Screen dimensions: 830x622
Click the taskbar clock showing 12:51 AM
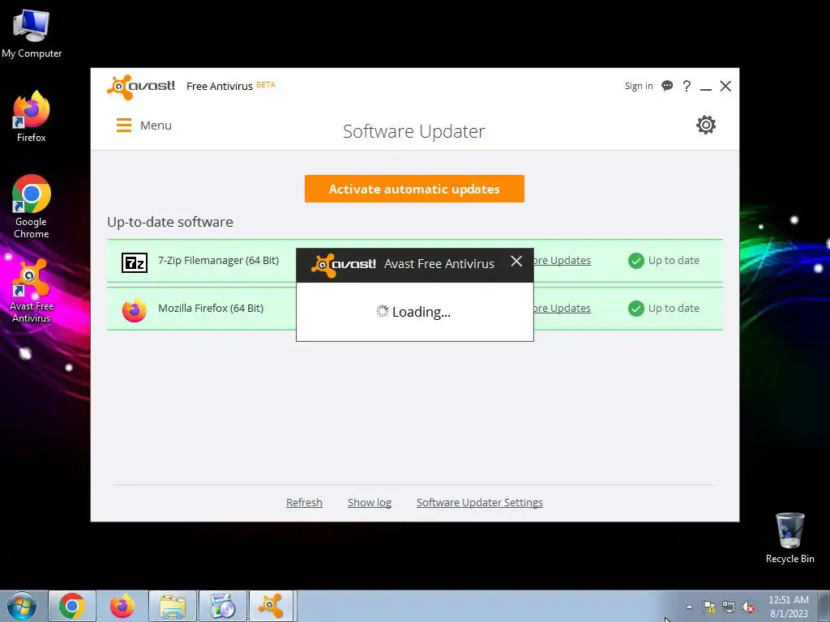tap(788, 607)
